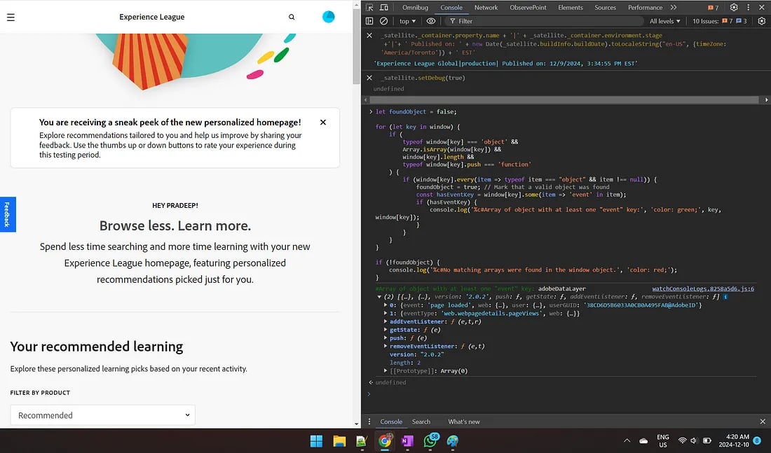
Task: Open the blue Feedback side tab
Action: [x=8, y=214]
